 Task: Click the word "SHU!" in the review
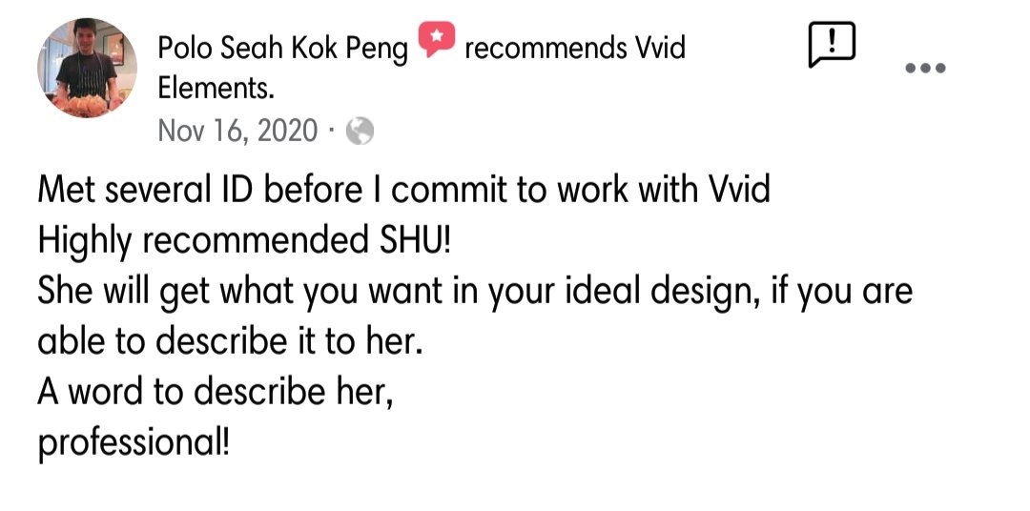[x=408, y=241]
